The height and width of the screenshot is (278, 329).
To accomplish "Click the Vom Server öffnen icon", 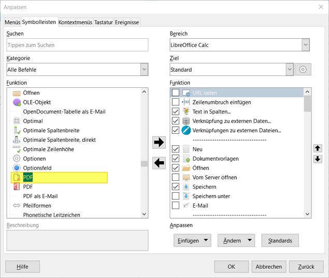I will coord(186,177).
